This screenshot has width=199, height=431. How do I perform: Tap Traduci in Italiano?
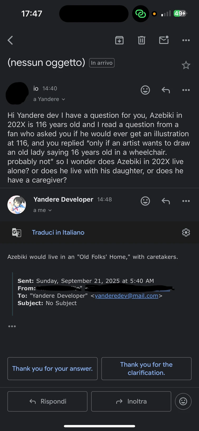click(x=58, y=232)
